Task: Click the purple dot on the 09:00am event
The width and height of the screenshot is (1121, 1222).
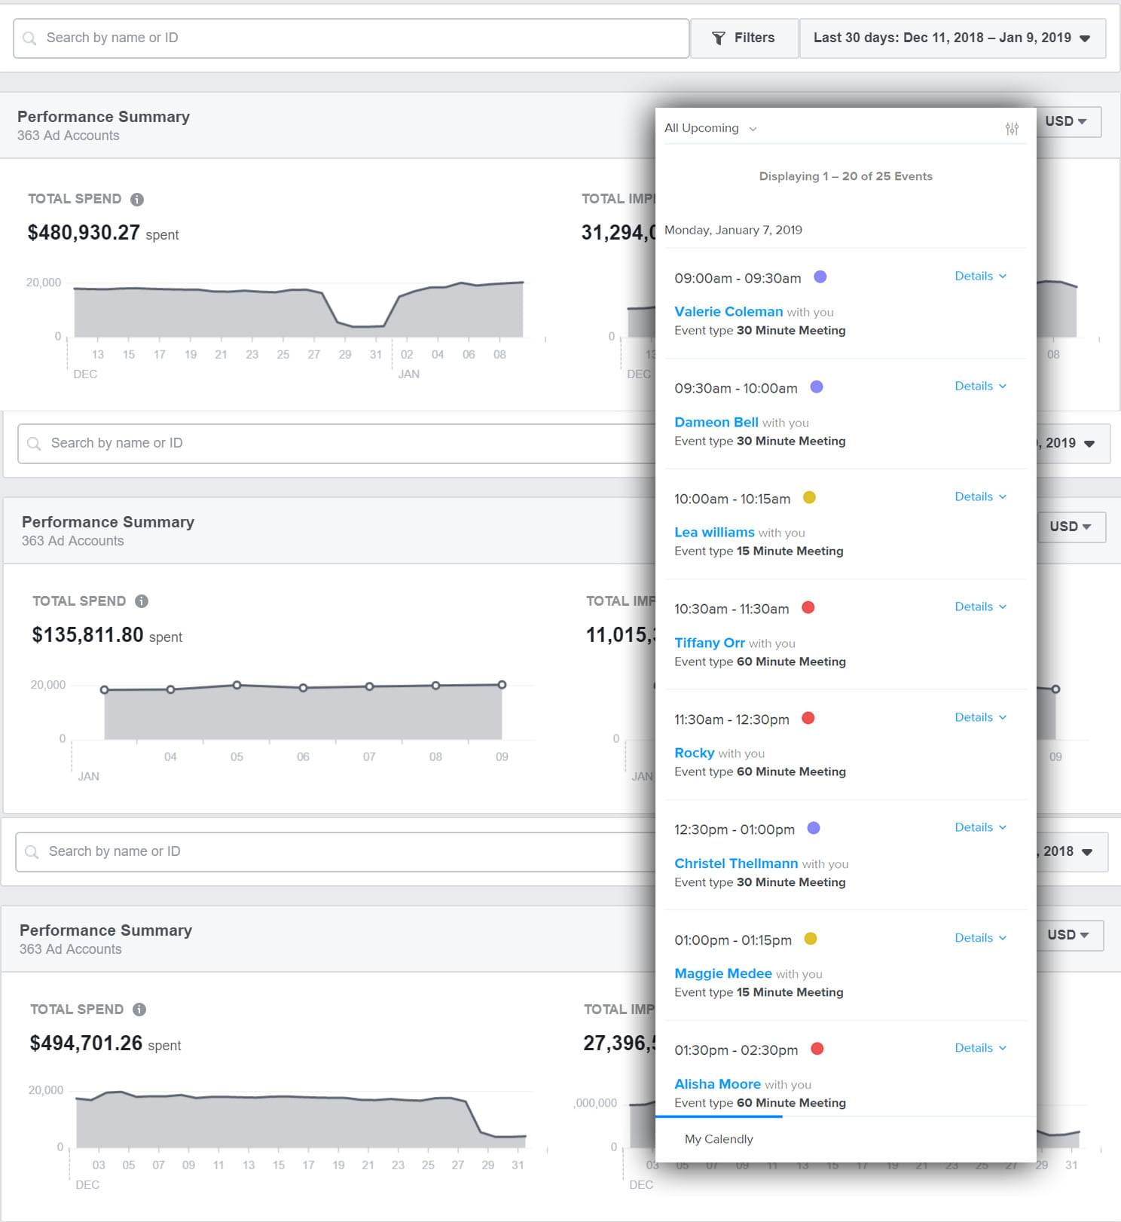Action: click(820, 277)
